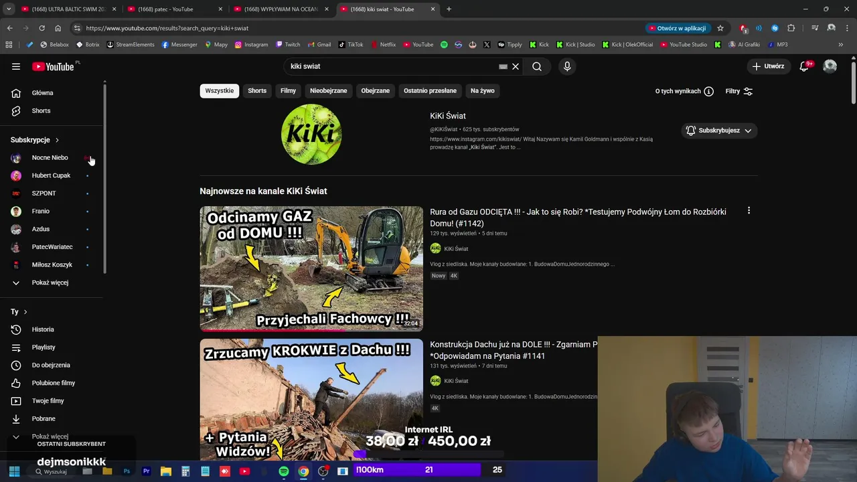Screen dimensions: 857x482
Task: Open the YouTube hamburger guide menu
Action: point(16,66)
